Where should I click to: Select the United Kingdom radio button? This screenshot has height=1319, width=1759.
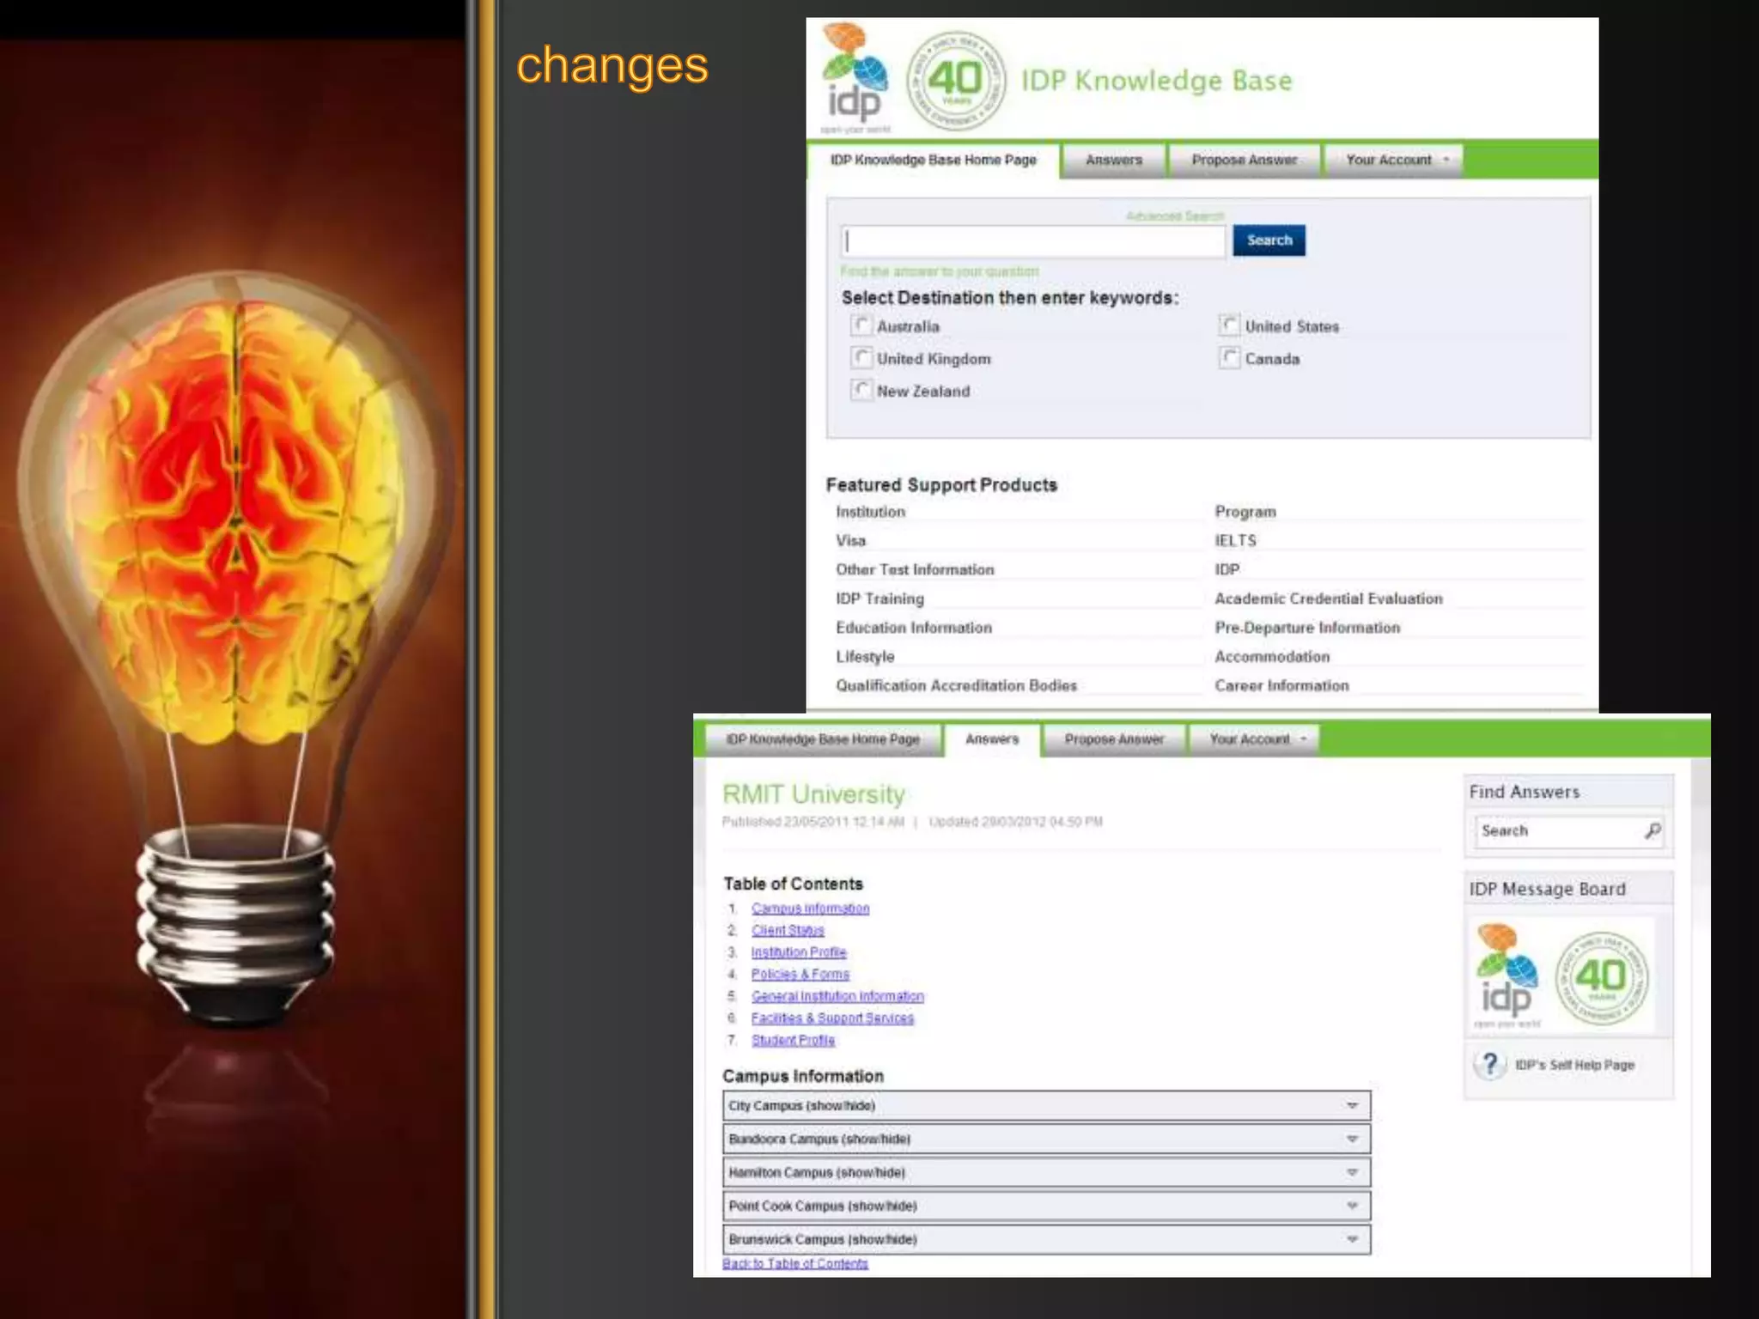coord(861,358)
